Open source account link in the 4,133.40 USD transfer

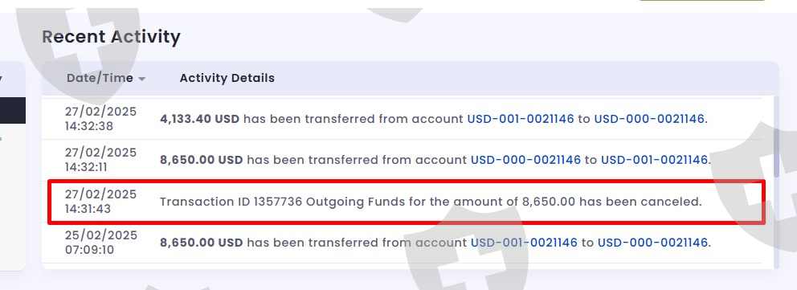click(x=521, y=119)
